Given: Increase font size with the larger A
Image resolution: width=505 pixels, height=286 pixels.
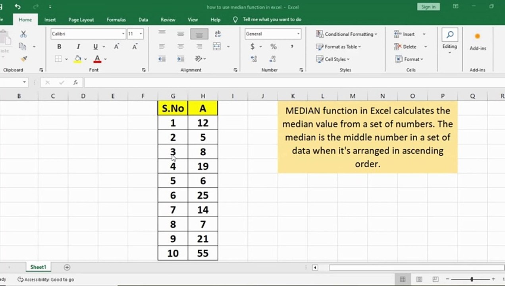Looking at the screenshot, I should point(116,46).
